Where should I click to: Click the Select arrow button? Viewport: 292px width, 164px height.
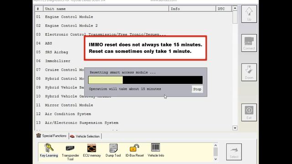234,152
